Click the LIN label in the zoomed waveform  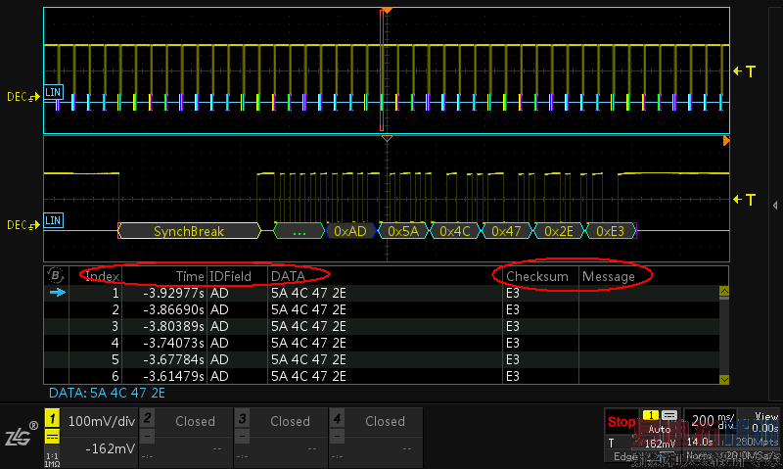point(54,220)
